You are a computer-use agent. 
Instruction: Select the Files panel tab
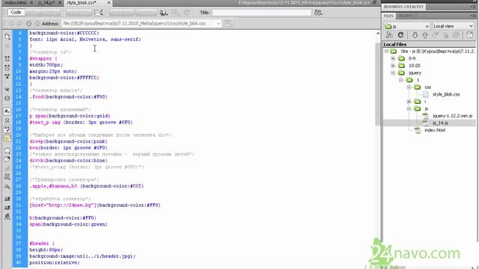click(388, 16)
